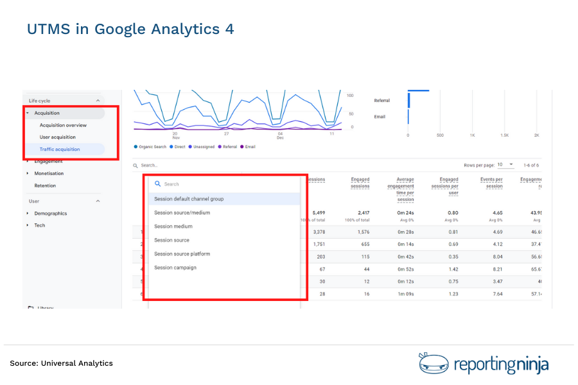
Task: Expand the Monetisation section
Action: click(48, 173)
